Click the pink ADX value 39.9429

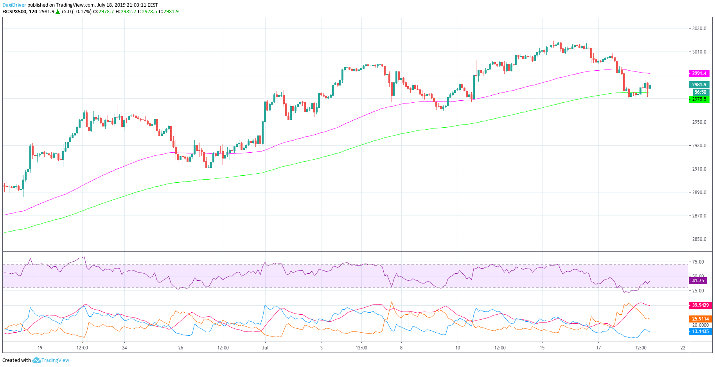click(700, 305)
